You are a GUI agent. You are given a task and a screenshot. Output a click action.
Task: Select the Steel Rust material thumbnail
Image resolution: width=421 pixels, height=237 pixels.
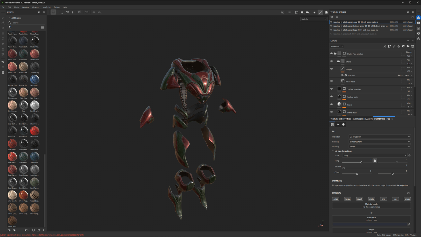[35, 169]
